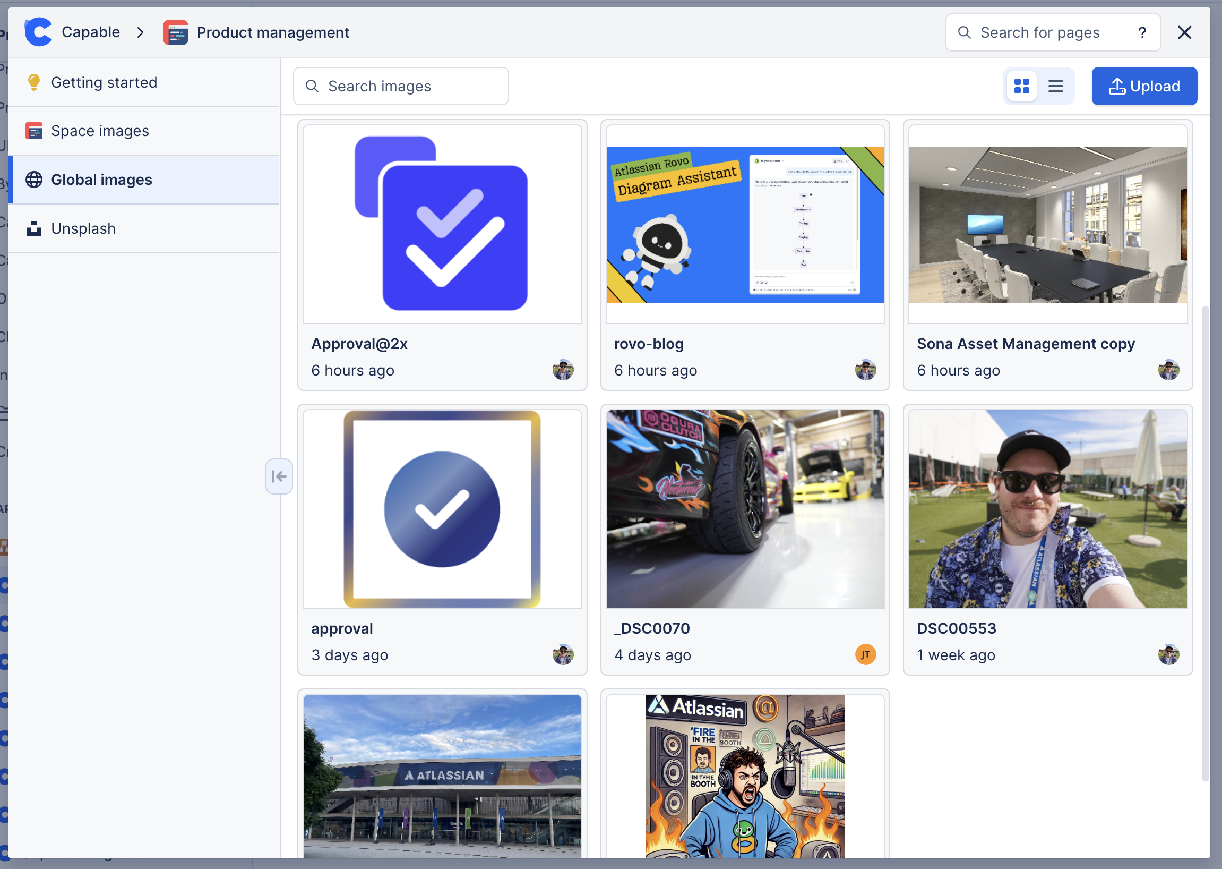
Task: Click uploader avatar on DSC00553 card
Action: 1168,654
